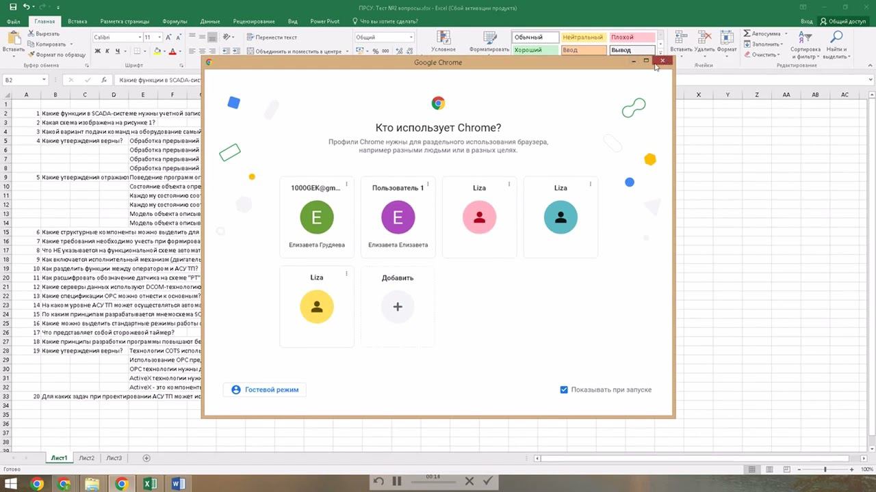Image resolution: width=876 pixels, height=492 pixels.
Task: Click Find and Select (Найти и выделить)
Action: coord(836,44)
